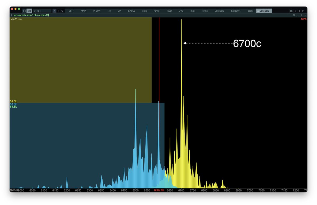This screenshot has height=205, width=317.
Task: Click the 6050 strike axis label
Action: 32,190
